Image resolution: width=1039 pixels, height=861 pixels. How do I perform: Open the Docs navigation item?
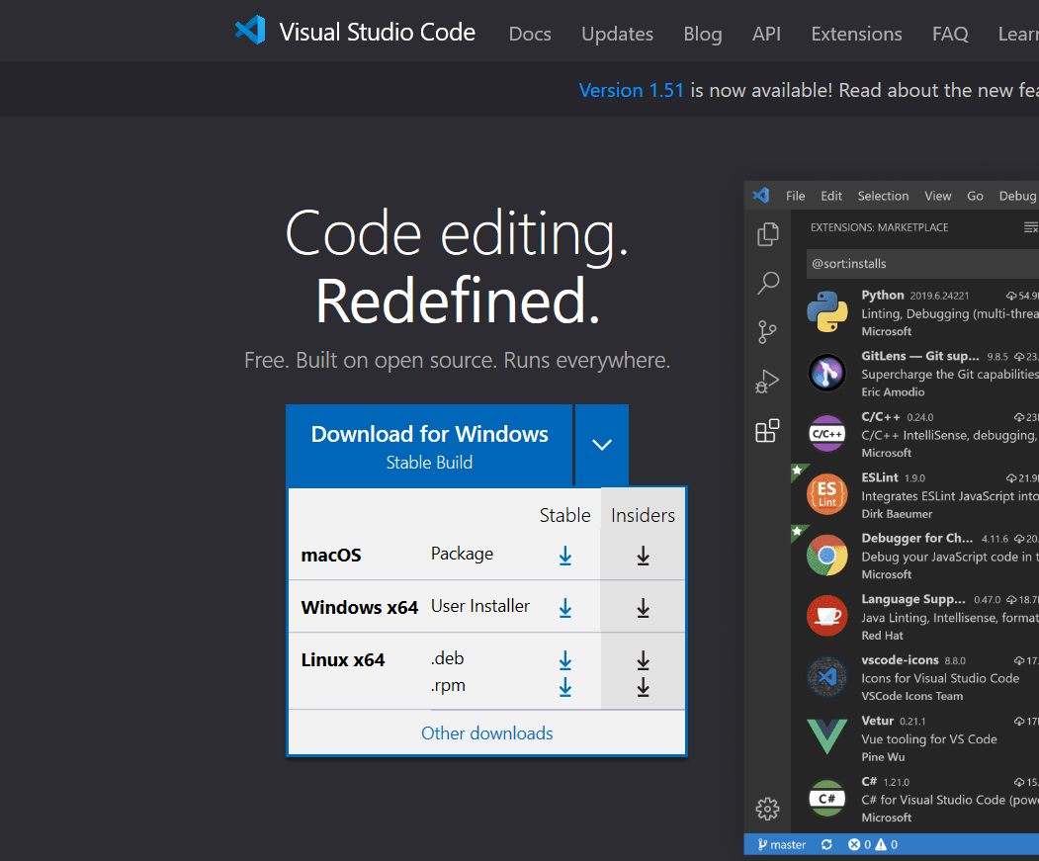tap(530, 34)
